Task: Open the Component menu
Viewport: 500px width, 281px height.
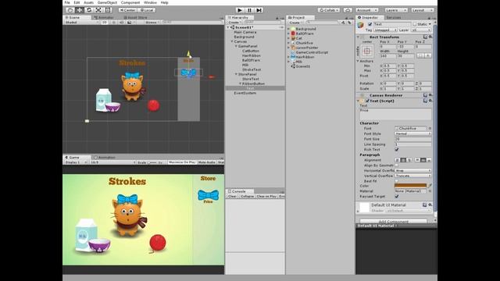Action: point(130,2)
